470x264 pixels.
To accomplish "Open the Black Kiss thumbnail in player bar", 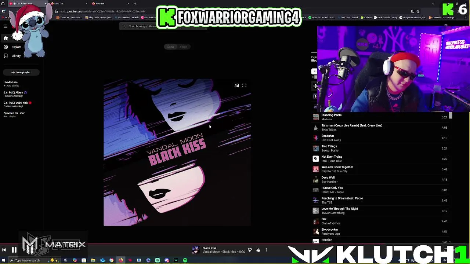I will (195, 250).
